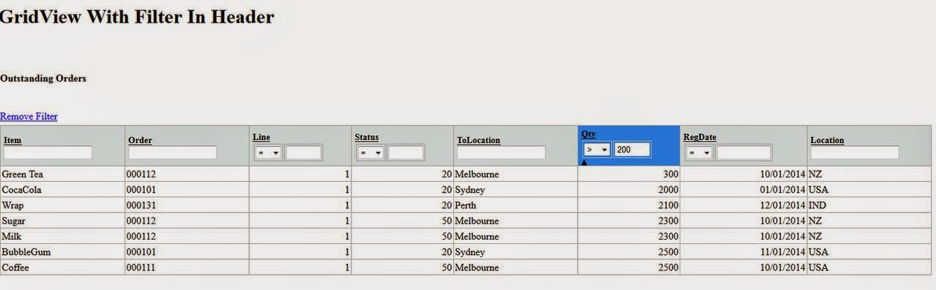
Task: Click order 000131 in the Wrap row
Action: [141, 205]
